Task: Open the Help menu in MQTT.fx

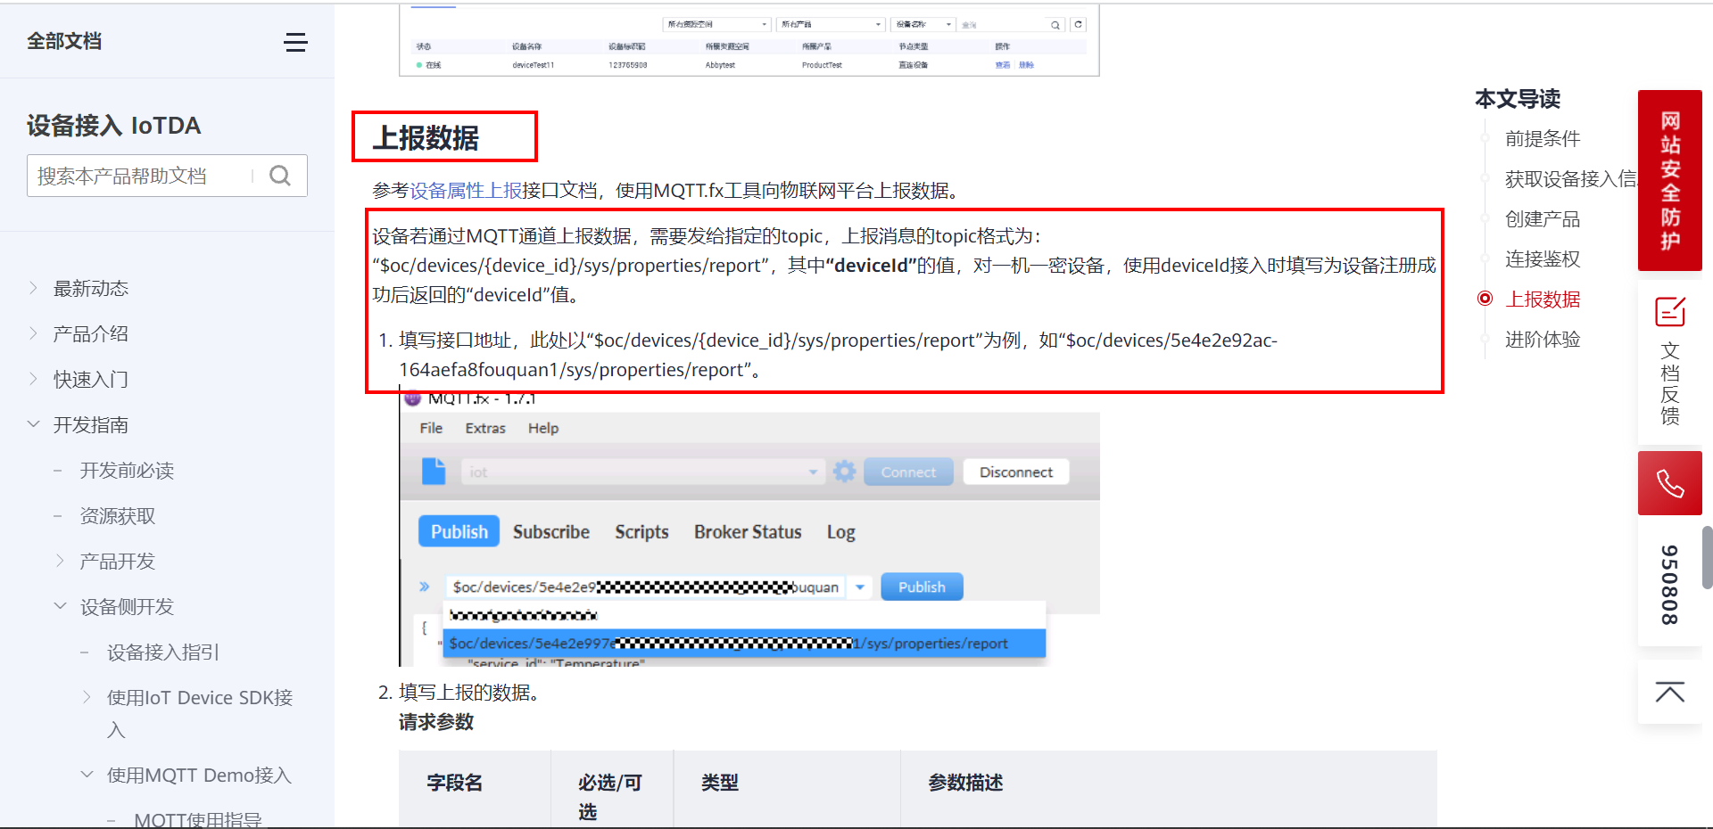Action: click(543, 428)
